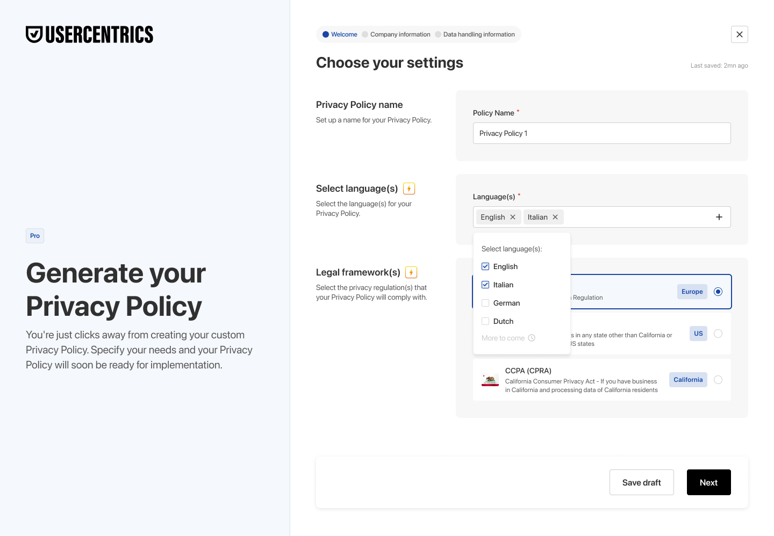The width and height of the screenshot is (774, 536).
Task: Check the Dutch language checkbox
Action: (x=485, y=321)
